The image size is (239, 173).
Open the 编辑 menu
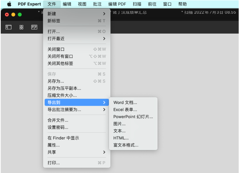click(67, 4)
